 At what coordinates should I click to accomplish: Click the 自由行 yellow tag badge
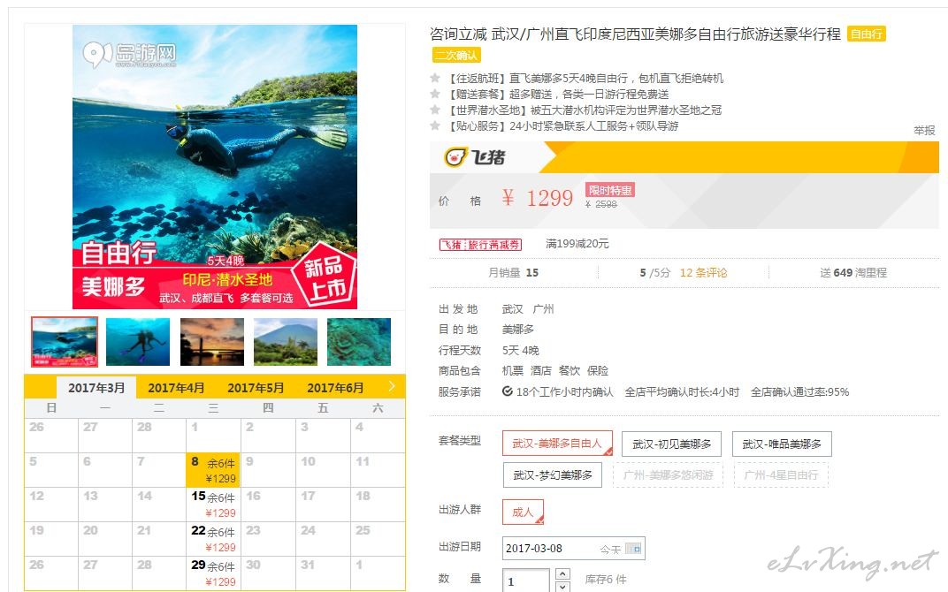click(867, 34)
